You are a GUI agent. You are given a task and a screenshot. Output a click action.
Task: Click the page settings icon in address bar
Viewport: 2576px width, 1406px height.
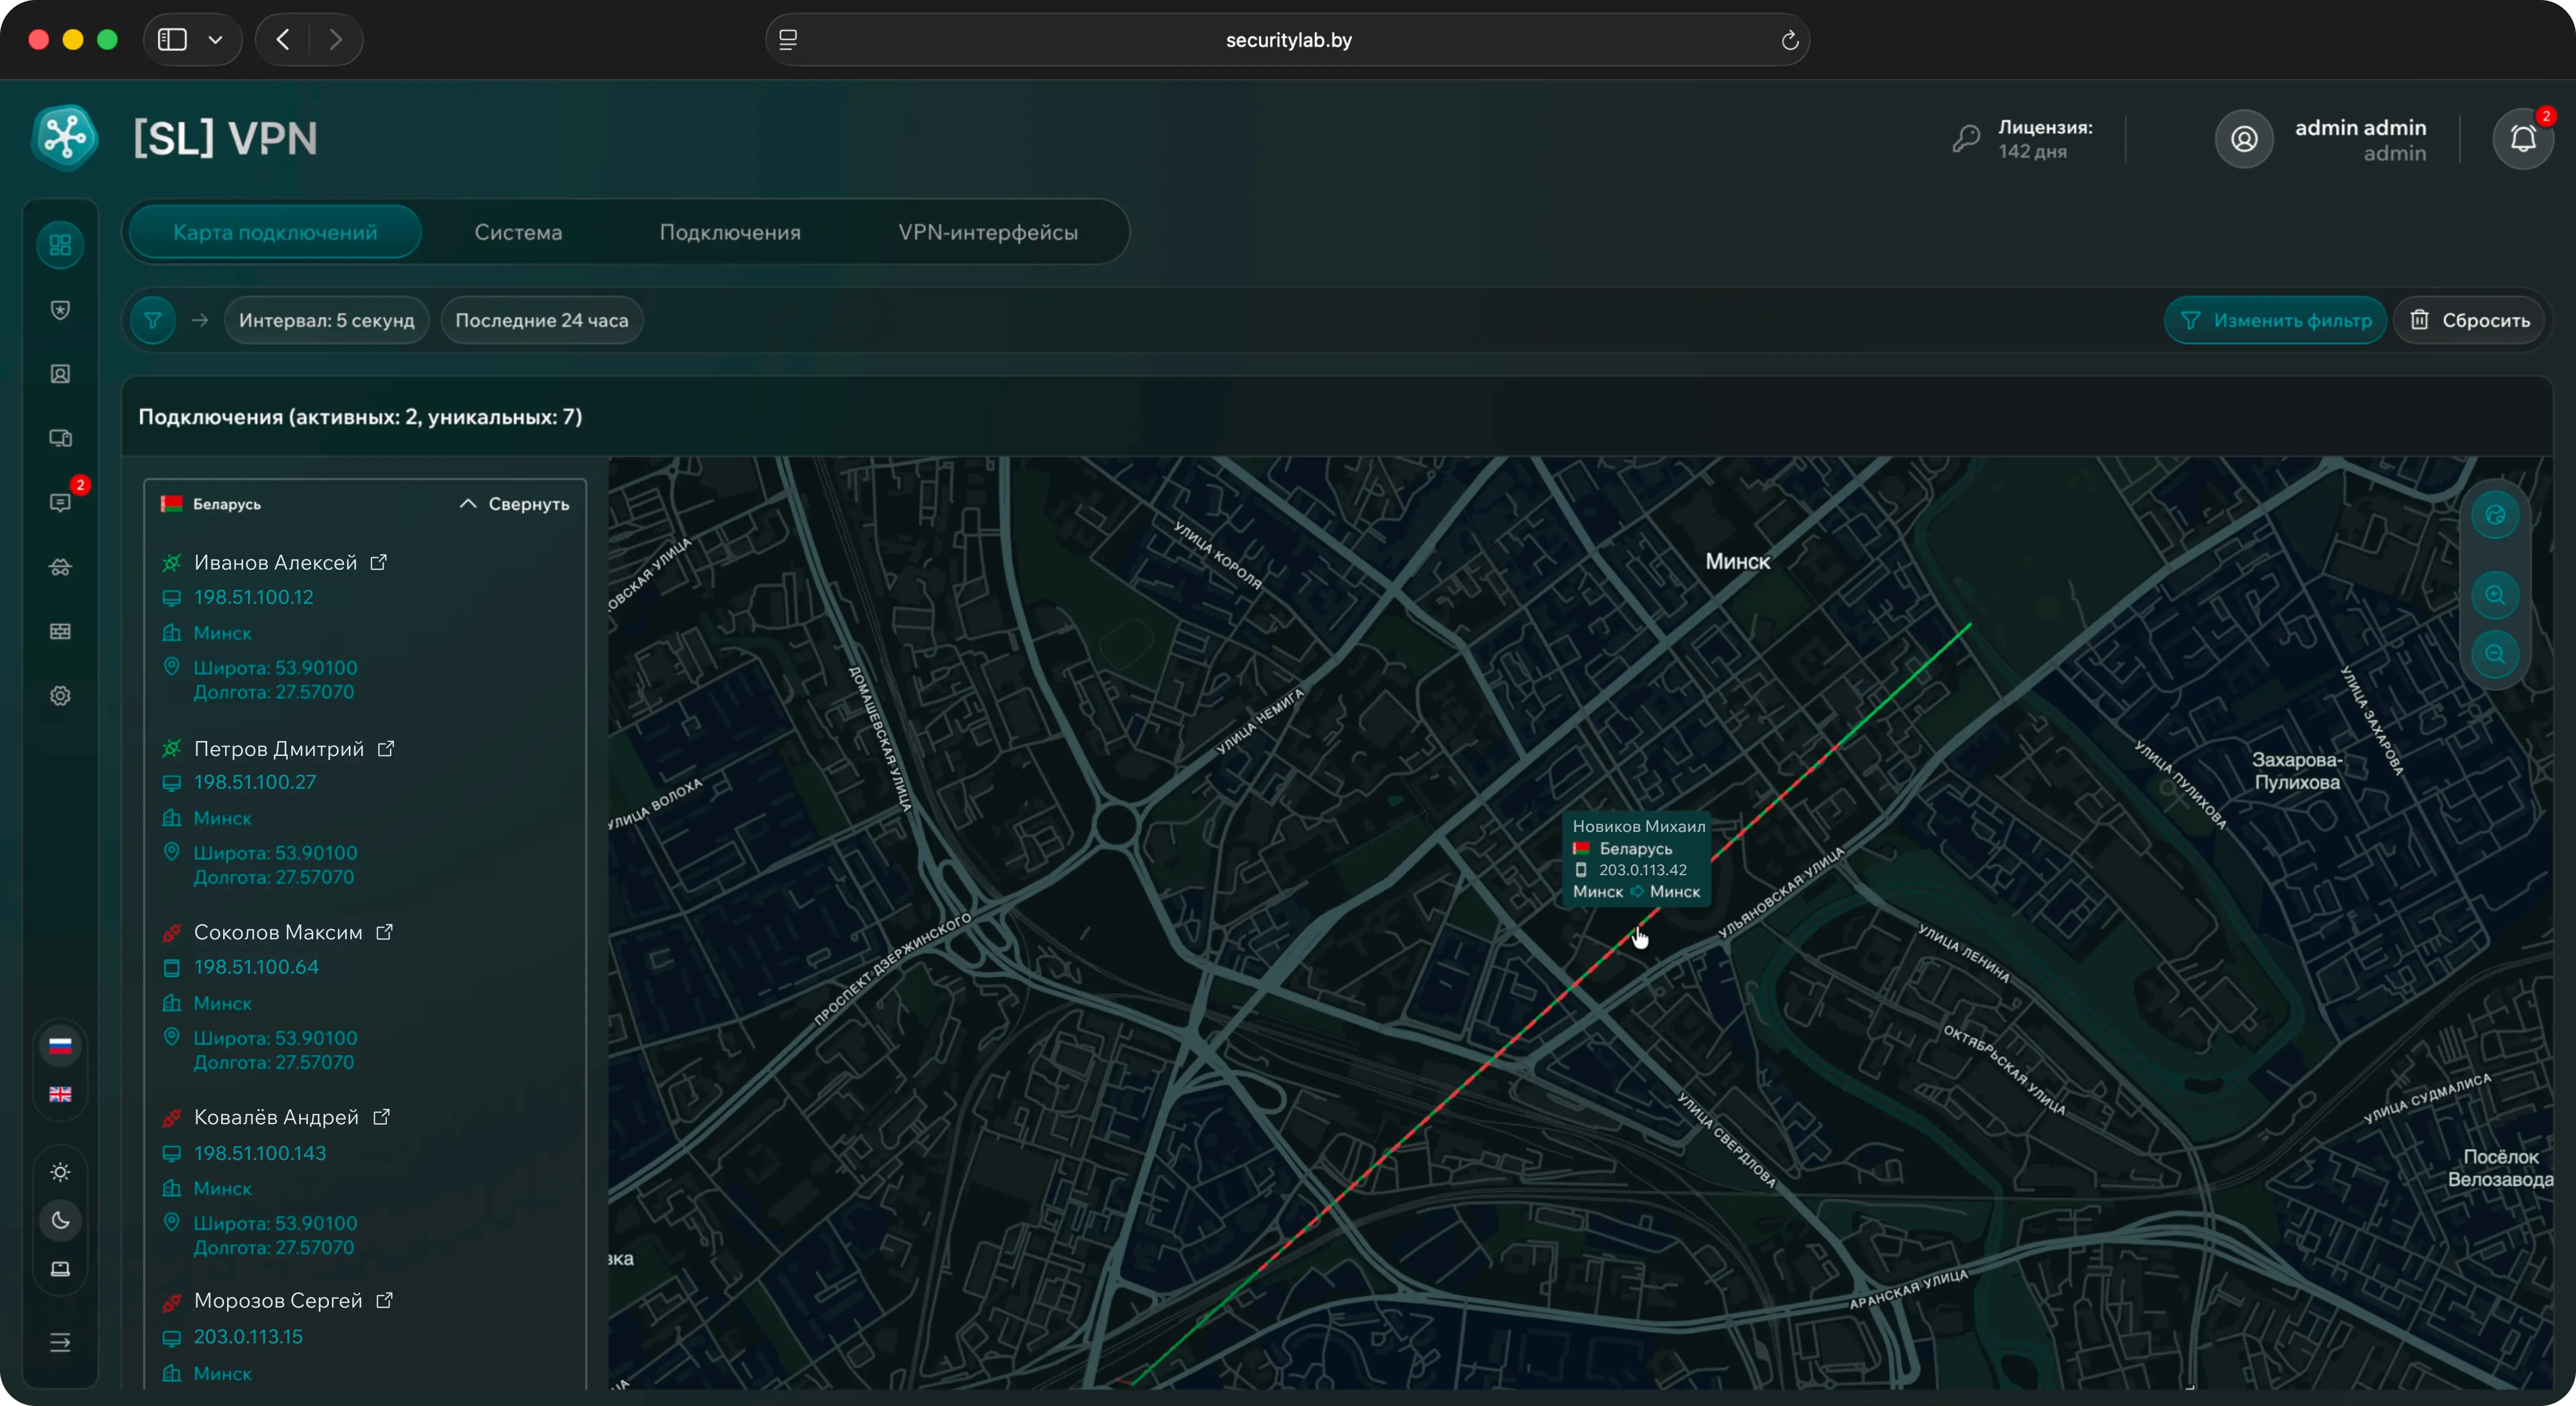(788, 40)
